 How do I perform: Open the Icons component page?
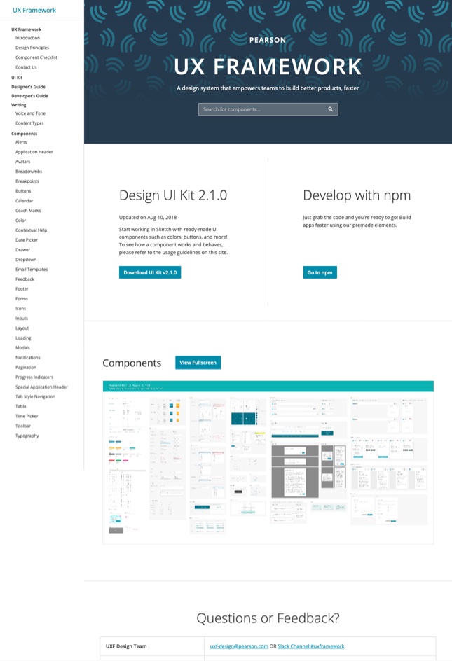21,309
